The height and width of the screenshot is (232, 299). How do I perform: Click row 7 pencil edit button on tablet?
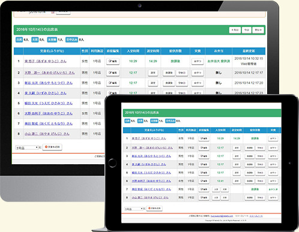(204, 189)
